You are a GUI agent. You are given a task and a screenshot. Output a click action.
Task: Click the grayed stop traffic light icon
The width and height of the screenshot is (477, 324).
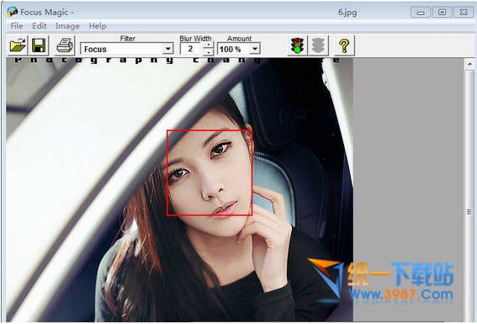click(318, 45)
